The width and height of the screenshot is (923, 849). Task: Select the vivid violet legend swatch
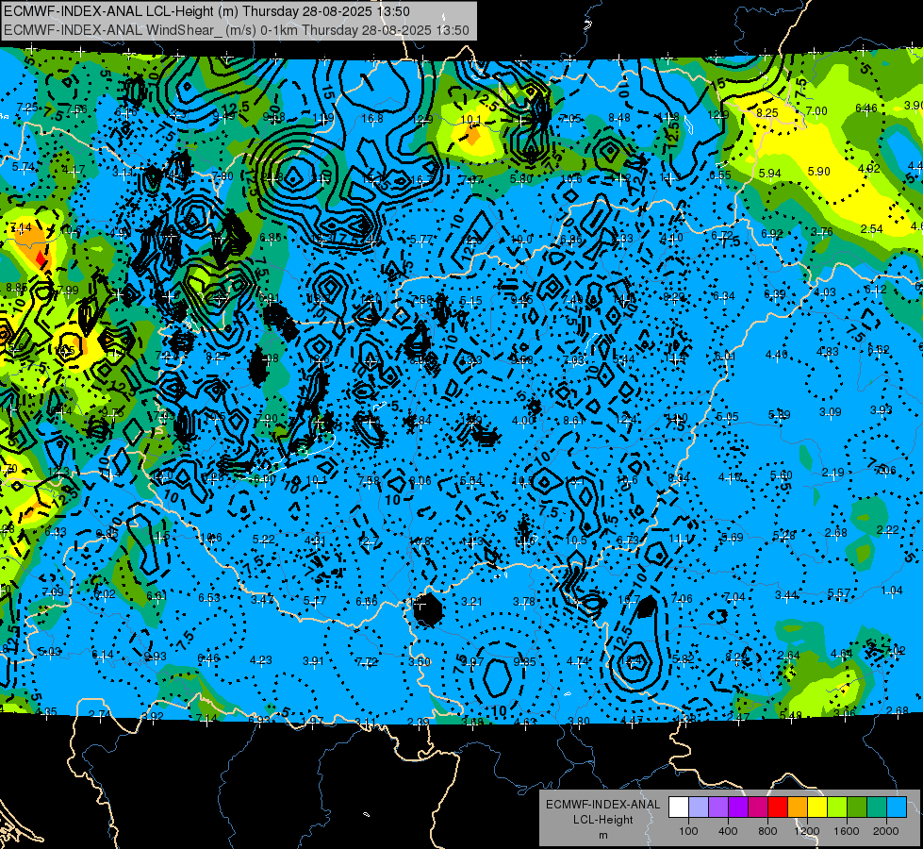[x=738, y=807]
